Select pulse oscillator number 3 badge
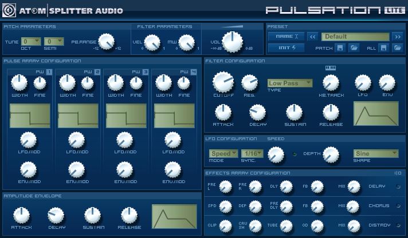This screenshot has height=238, width=408. coord(146,72)
